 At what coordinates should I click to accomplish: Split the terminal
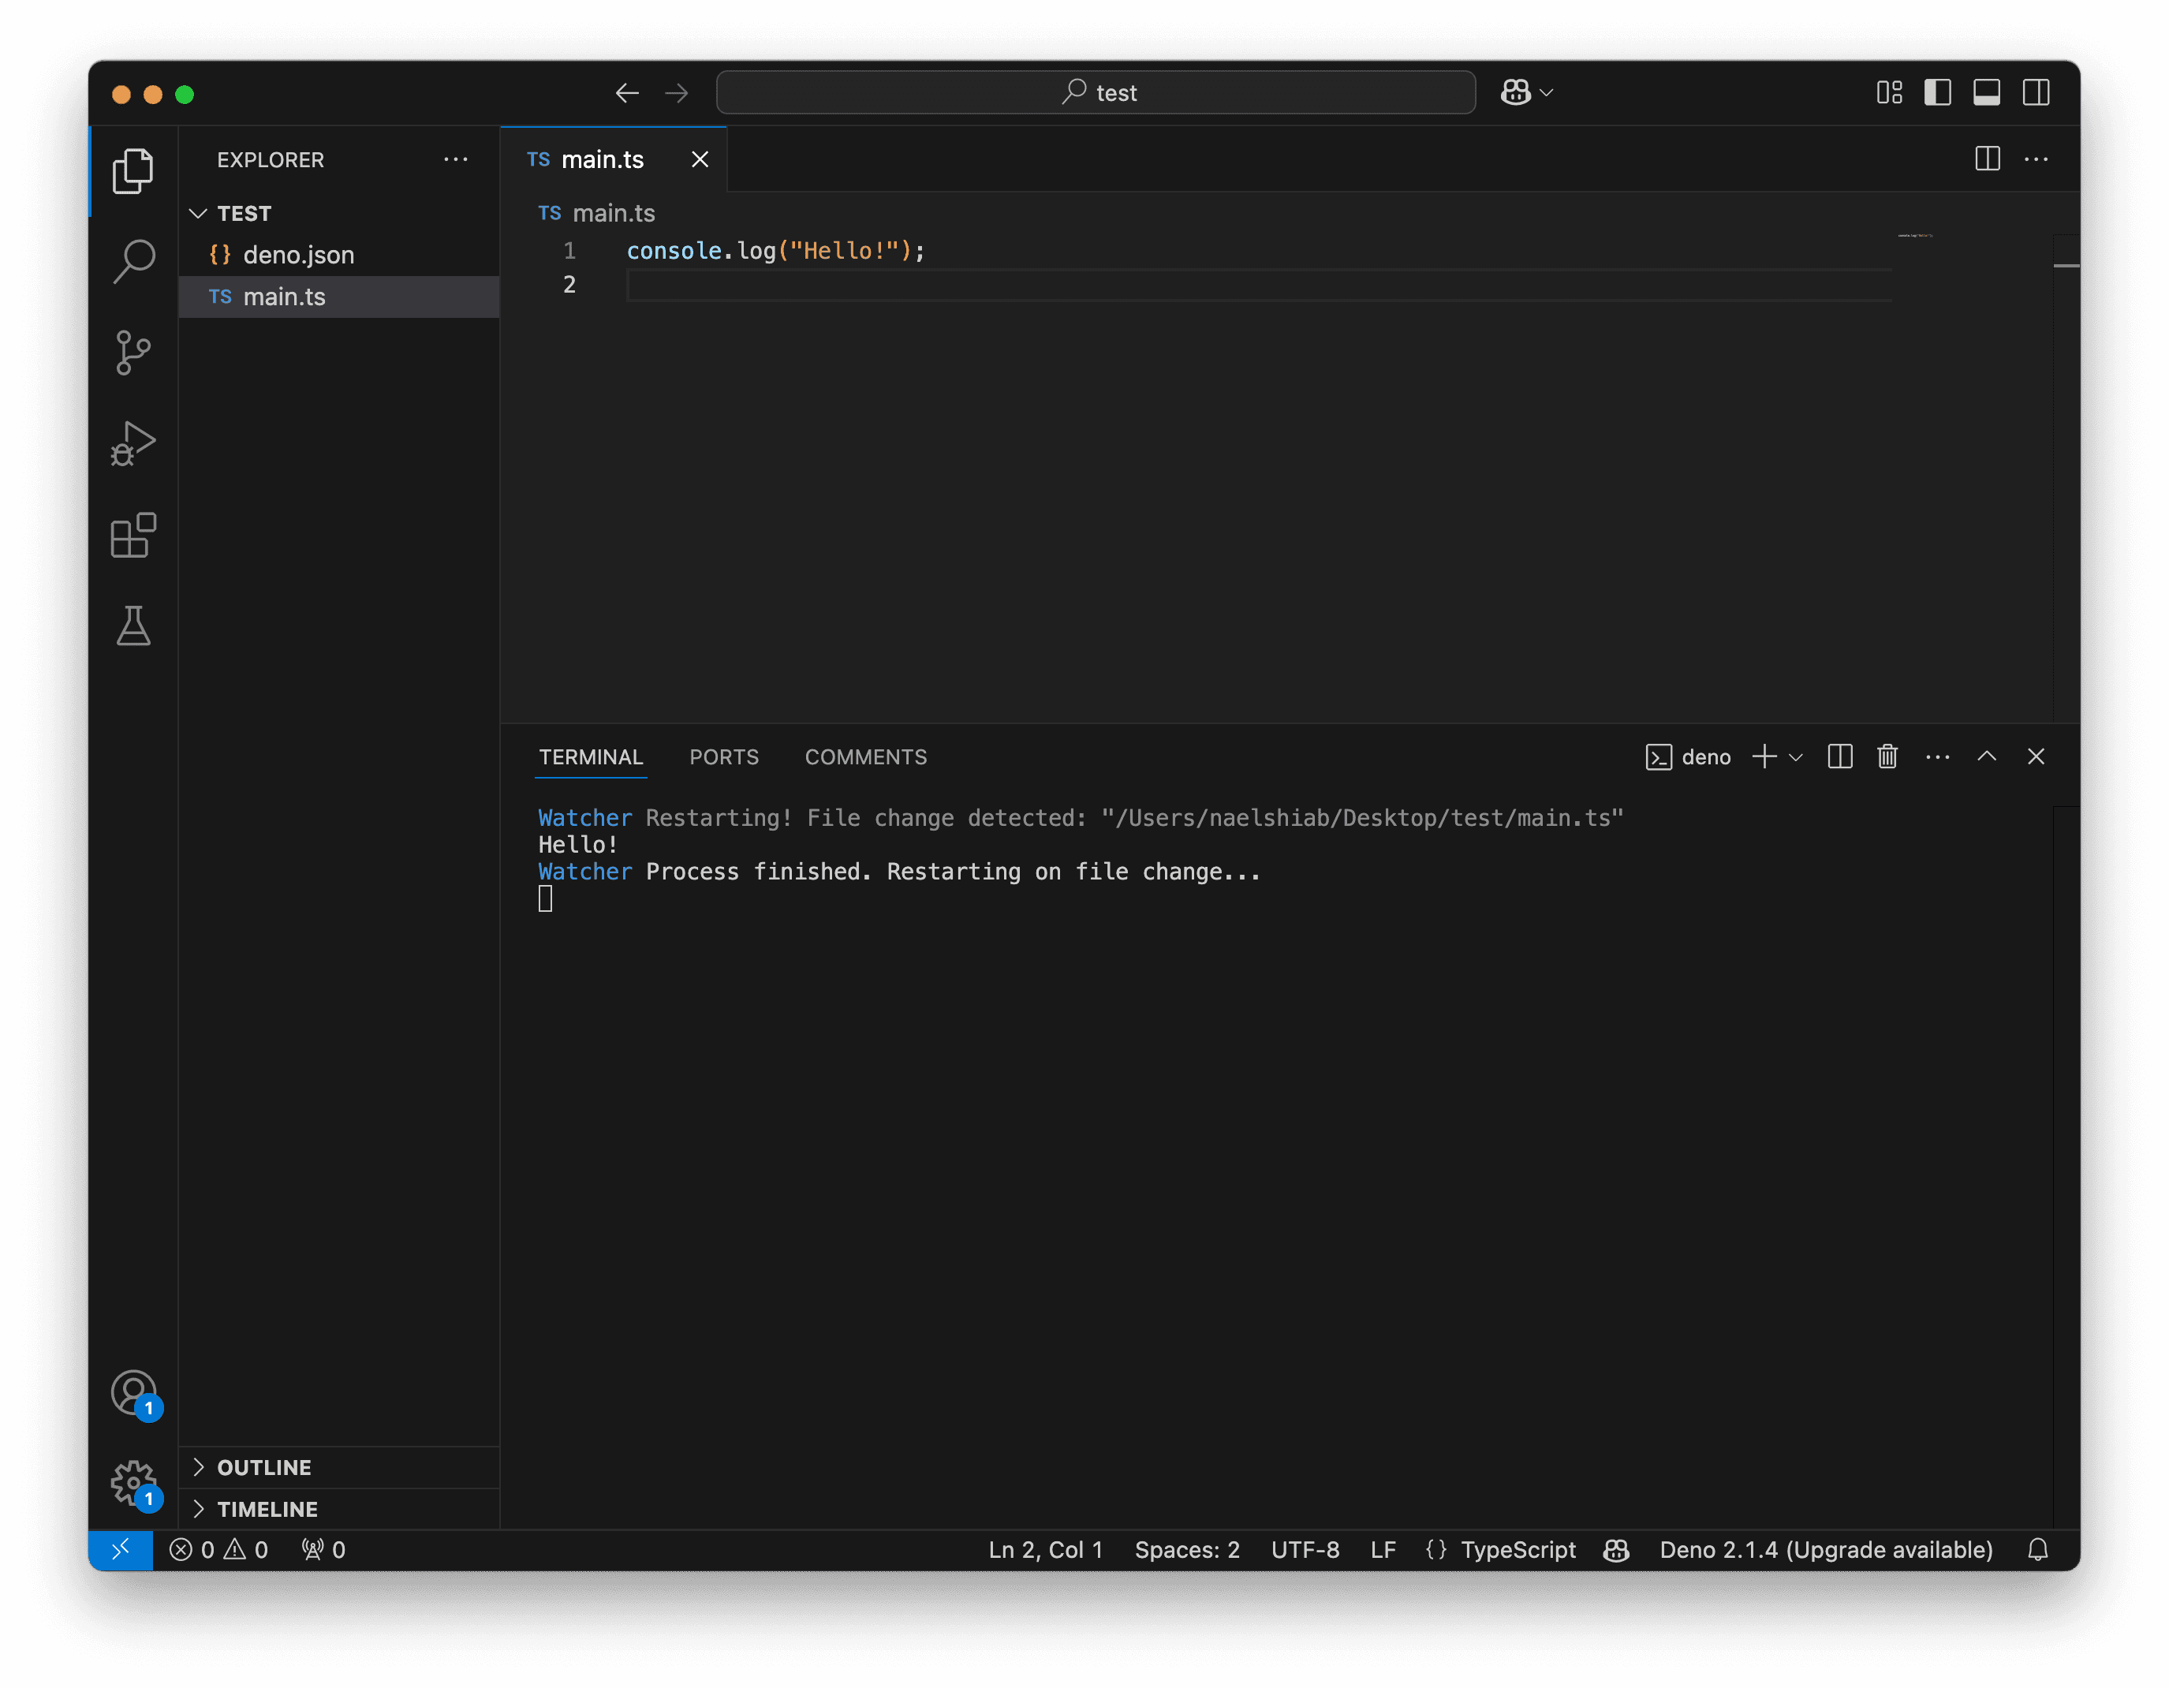[1839, 756]
